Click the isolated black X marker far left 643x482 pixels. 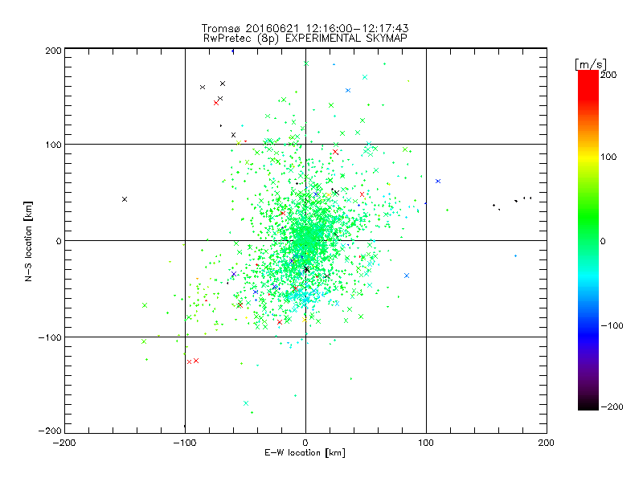point(125,199)
